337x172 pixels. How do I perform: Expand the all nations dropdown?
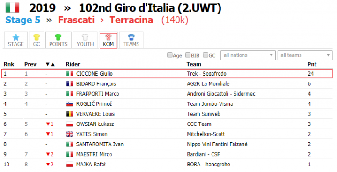[248, 55]
